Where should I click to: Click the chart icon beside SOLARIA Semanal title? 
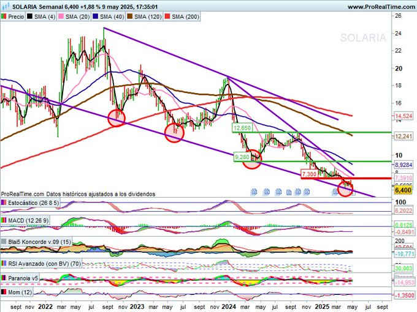tap(6, 6)
